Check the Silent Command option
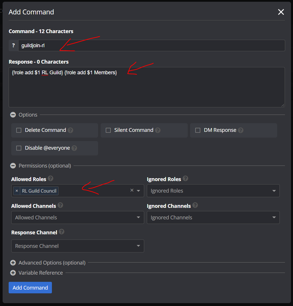293x306 pixels. [x=108, y=130]
